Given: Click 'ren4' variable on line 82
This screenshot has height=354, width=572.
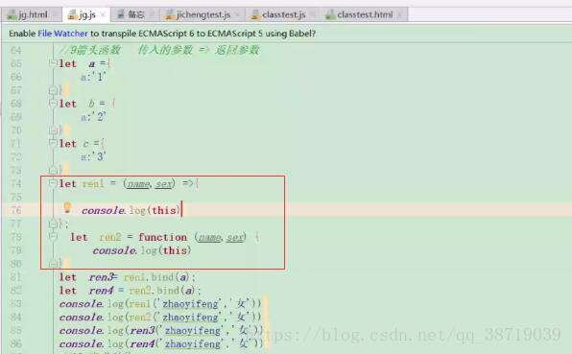Looking at the screenshot, I should coord(101,291).
